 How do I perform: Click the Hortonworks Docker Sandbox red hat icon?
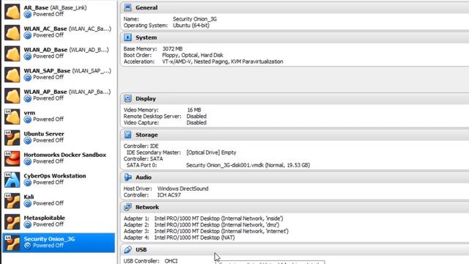pyautogui.click(x=12, y=158)
